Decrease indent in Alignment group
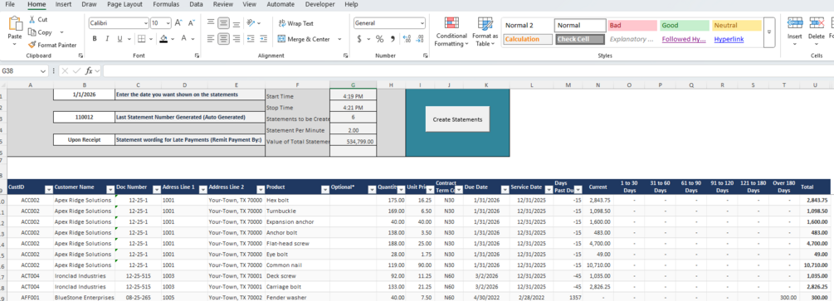 251,39
